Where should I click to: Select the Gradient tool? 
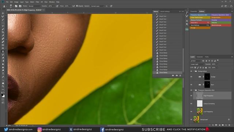(3, 61)
